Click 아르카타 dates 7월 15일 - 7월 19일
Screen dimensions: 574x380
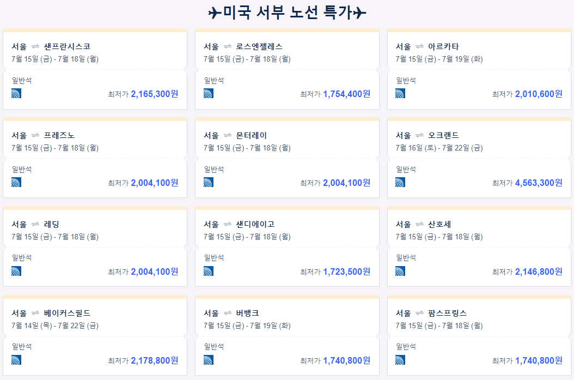click(439, 59)
